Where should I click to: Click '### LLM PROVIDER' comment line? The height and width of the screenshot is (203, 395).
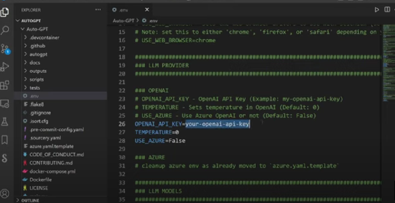(162, 66)
